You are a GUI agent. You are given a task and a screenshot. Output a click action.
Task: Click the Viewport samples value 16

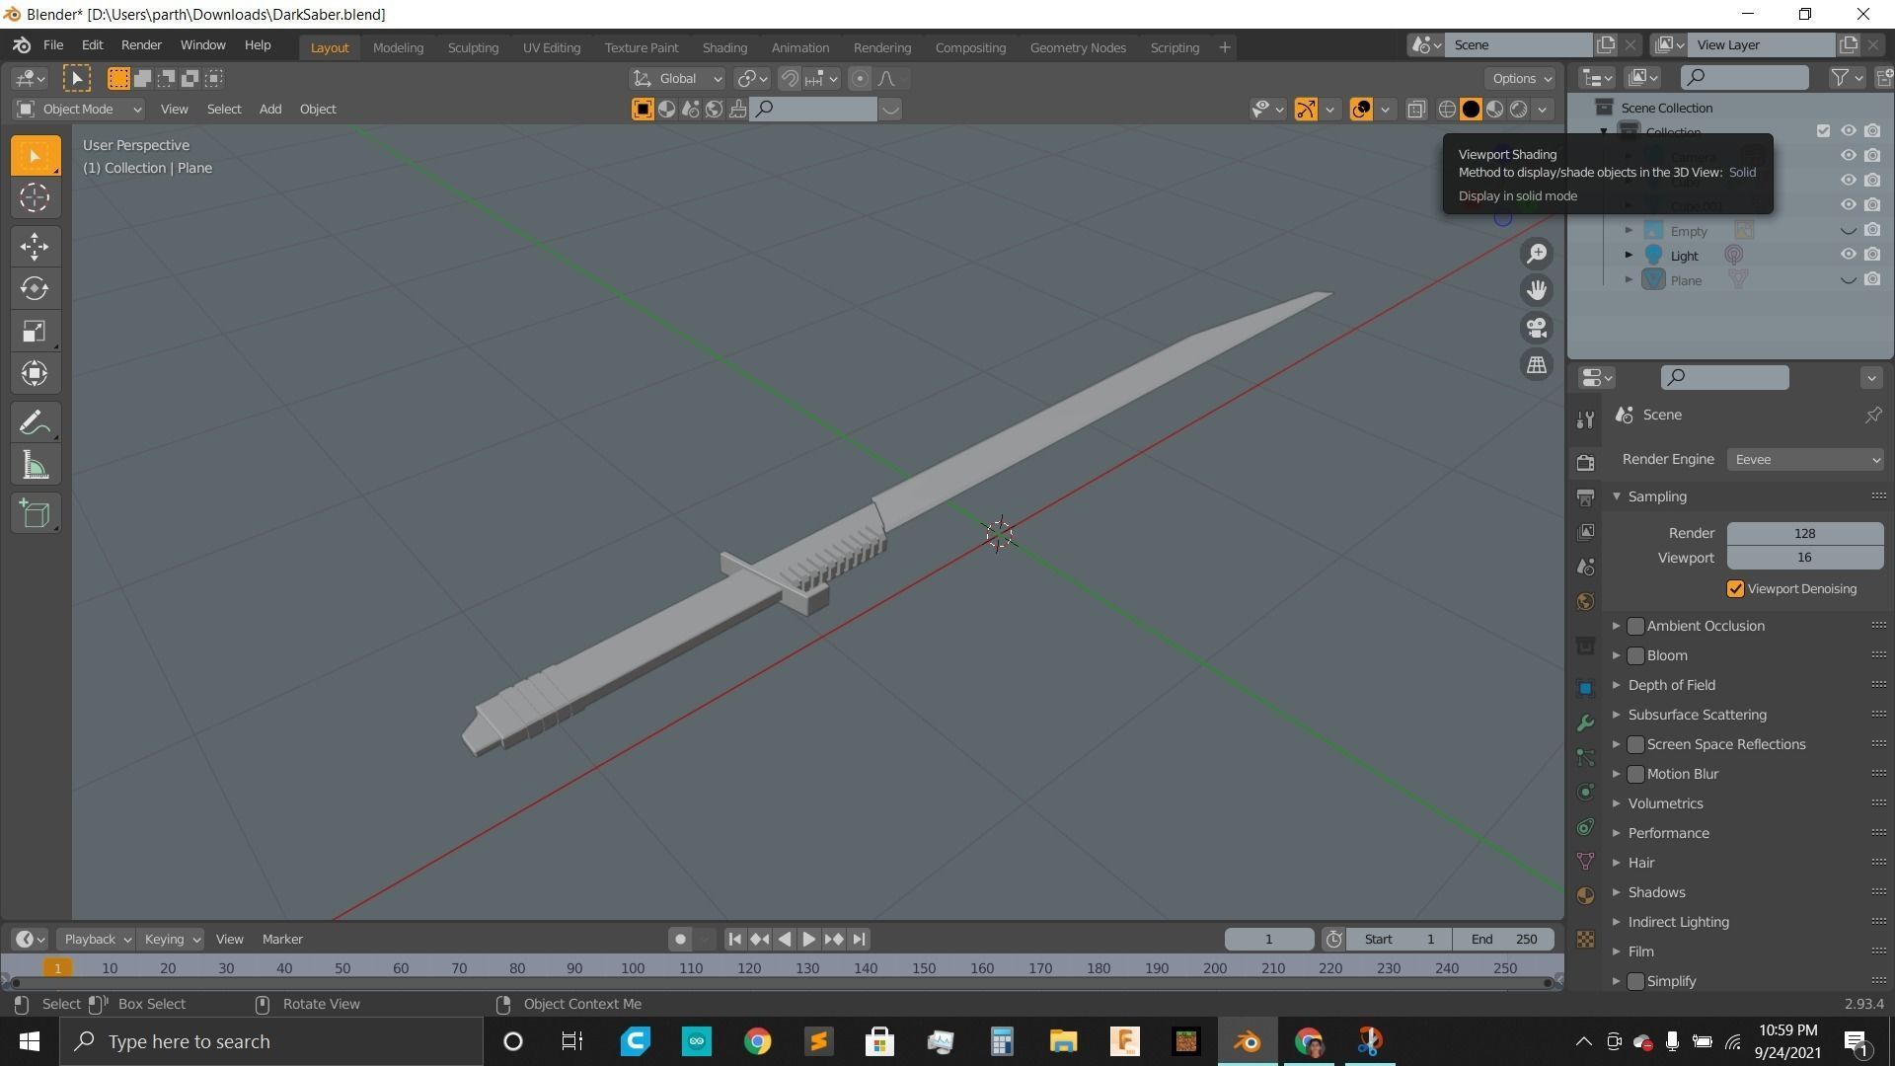(1805, 559)
